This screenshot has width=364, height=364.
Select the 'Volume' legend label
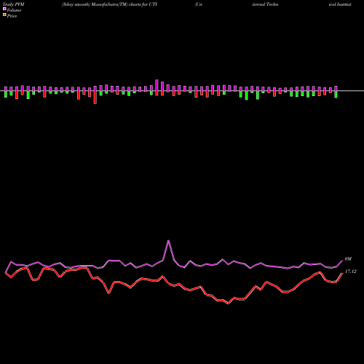tap(14, 10)
